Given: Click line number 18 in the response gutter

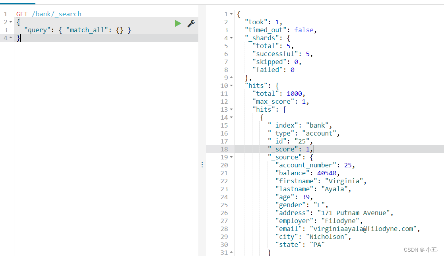Looking at the screenshot, I should tap(224, 149).
